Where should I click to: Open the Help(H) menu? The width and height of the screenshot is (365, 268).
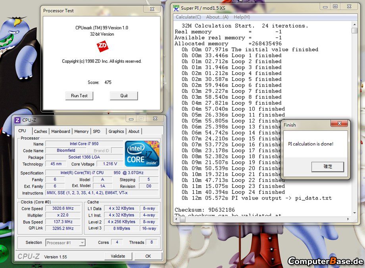click(242, 17)
